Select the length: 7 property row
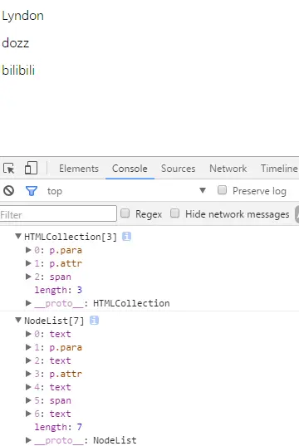Image resolution: width=299 pixels, height=446 pixels. pos(58,427)
